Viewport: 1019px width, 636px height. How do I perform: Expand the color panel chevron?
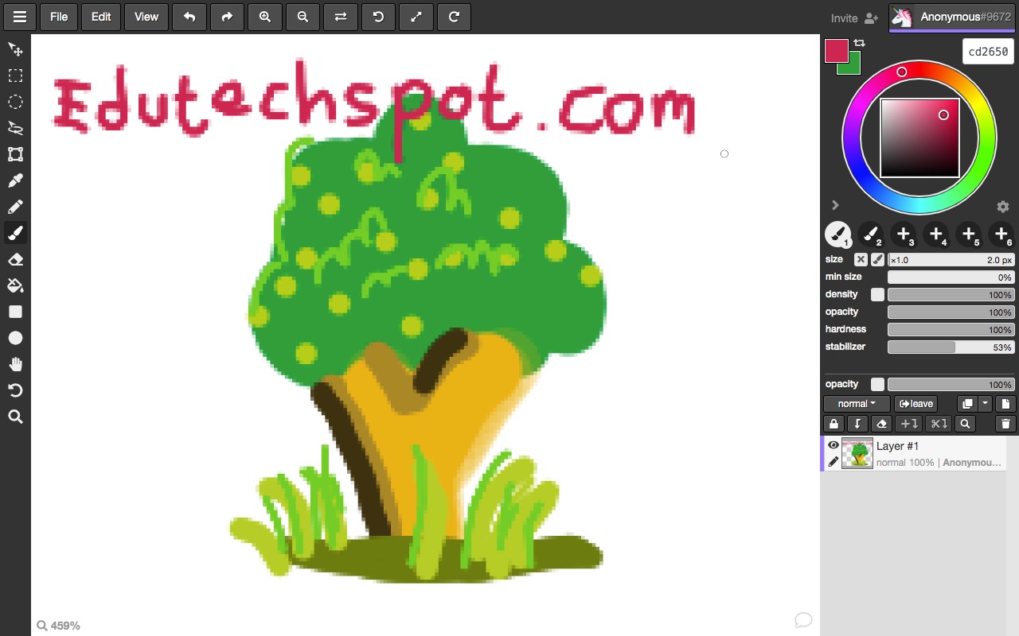click(x=835, y=205)
